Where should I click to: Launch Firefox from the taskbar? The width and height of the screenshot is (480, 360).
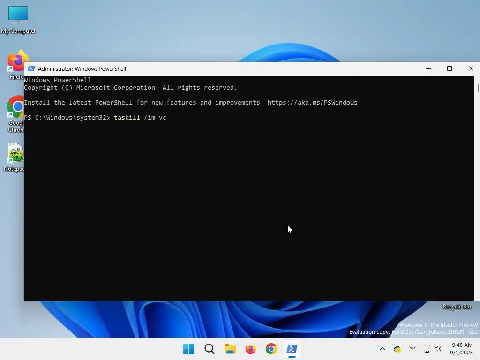(x=250, y=349)
